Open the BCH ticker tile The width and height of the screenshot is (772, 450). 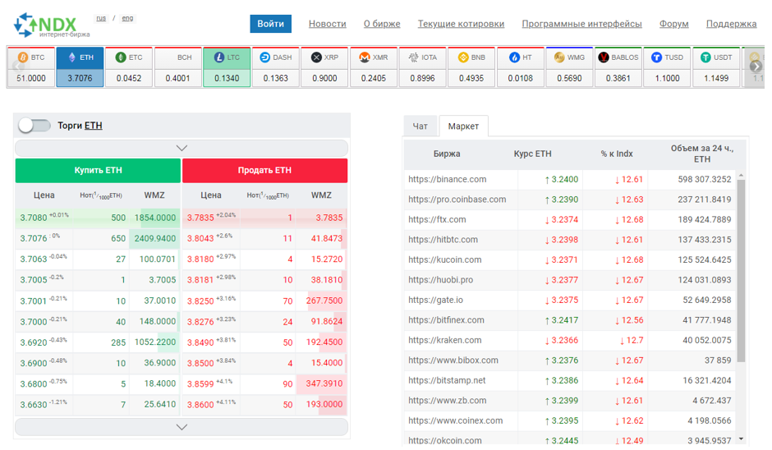(x=177, y=67)
